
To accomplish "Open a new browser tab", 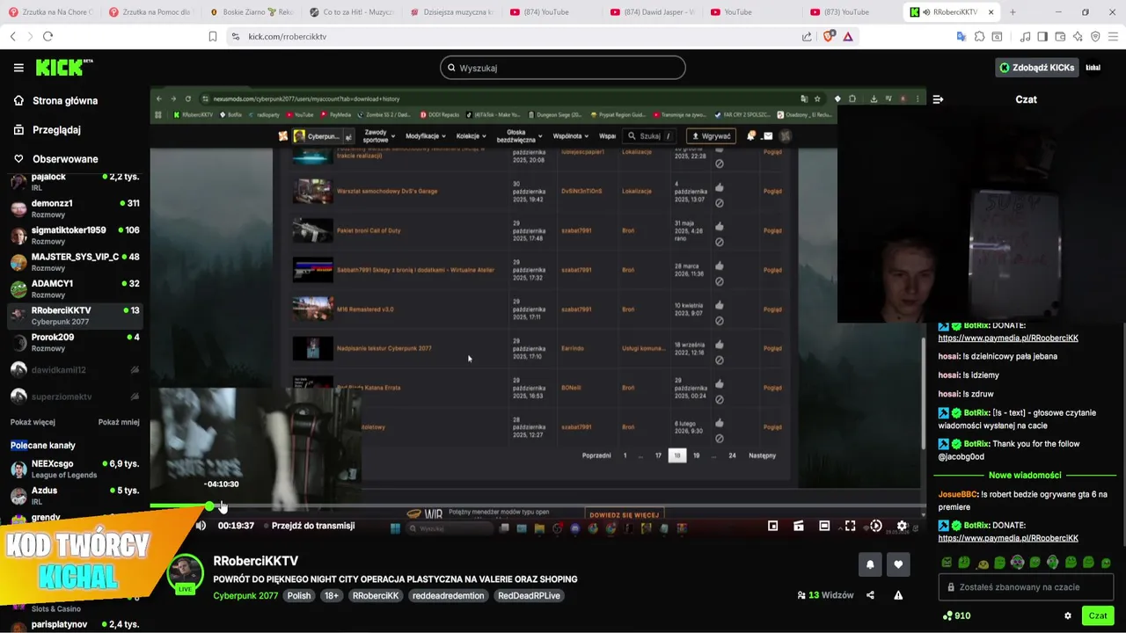I will coord(1013,12).
